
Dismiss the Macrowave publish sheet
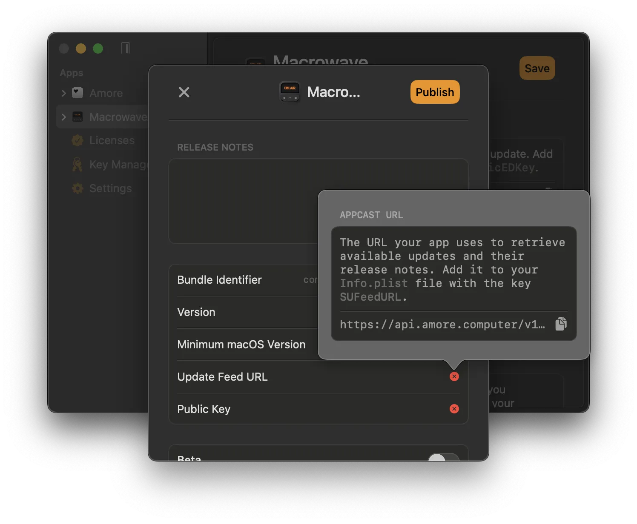184,92
